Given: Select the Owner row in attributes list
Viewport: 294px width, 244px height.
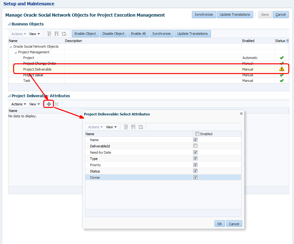Looking at the screenshot, I should click(x=163, y=178).
